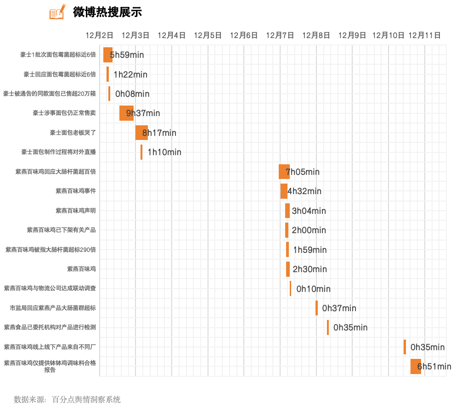Click the row label 豪士1批次面包霉菌超标近6倍
This screenshot has height=408, width=456.
tap(58, 55)
